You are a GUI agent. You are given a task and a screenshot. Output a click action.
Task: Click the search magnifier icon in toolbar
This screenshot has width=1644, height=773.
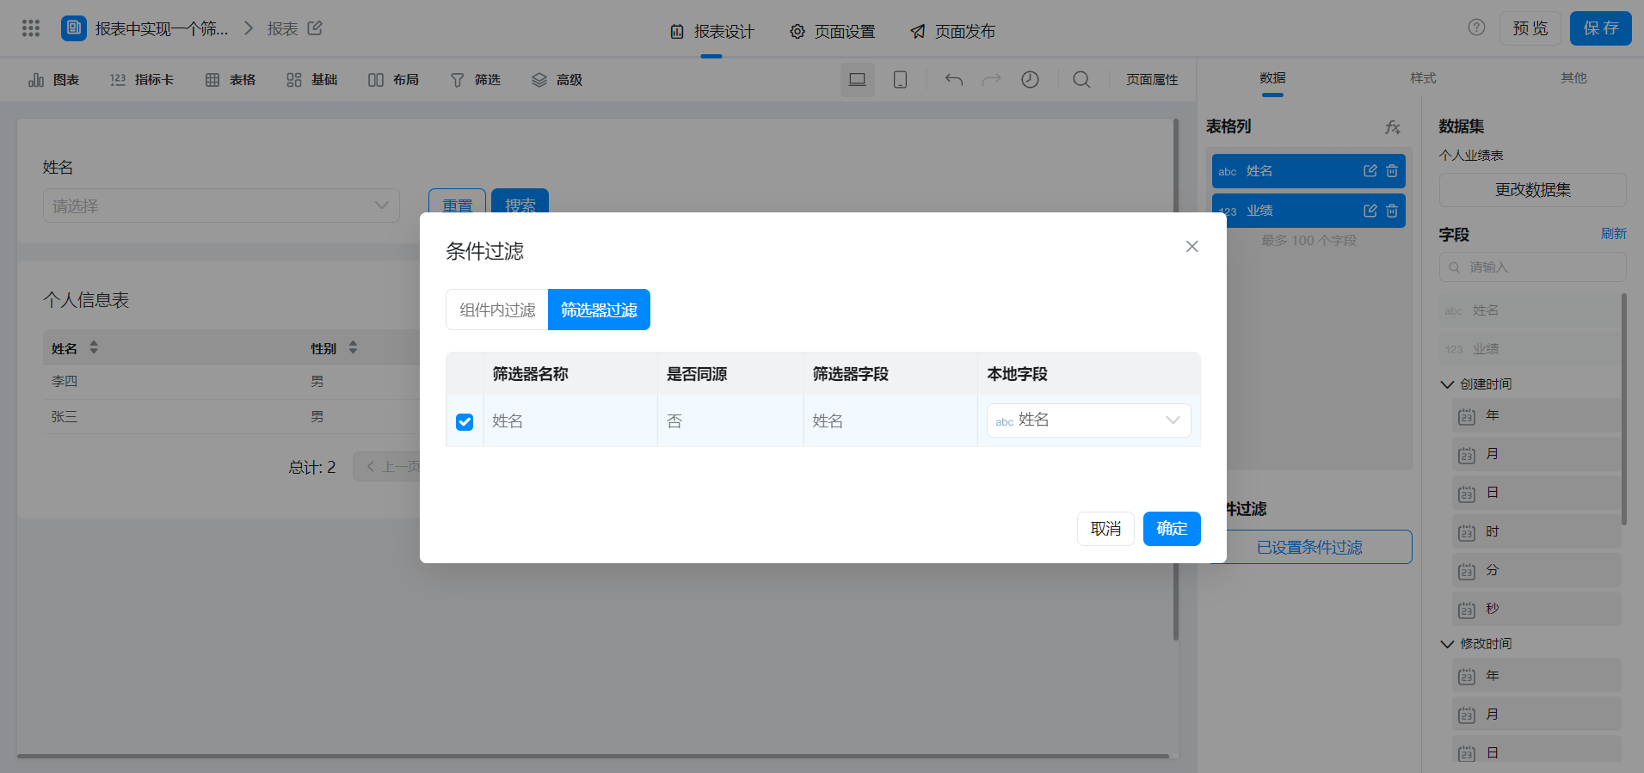pos(1081,80)
